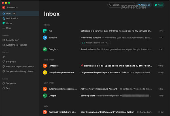Open Google Security alert email at 12:42
Screen dimensions: 170x116
coord(103,49)
